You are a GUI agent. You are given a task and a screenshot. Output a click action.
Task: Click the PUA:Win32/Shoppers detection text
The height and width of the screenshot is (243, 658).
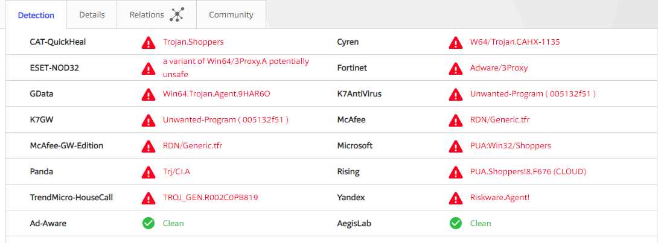pyautogui.click(x=510, y=146)
